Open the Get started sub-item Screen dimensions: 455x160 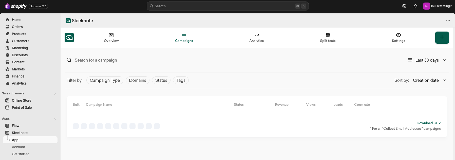click(x=21, y=154)
